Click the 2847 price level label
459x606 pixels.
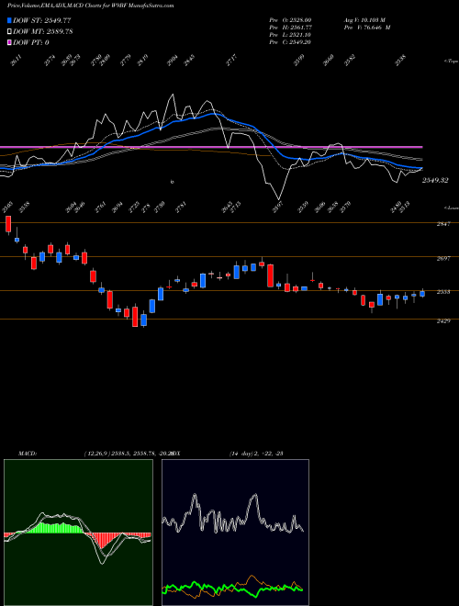pyautogui.click(x=443, y=224)
